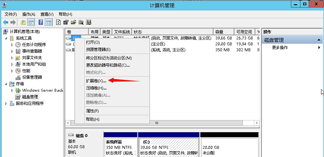Toggle the Show/Hide Action Pane icon

pos(48,22)
